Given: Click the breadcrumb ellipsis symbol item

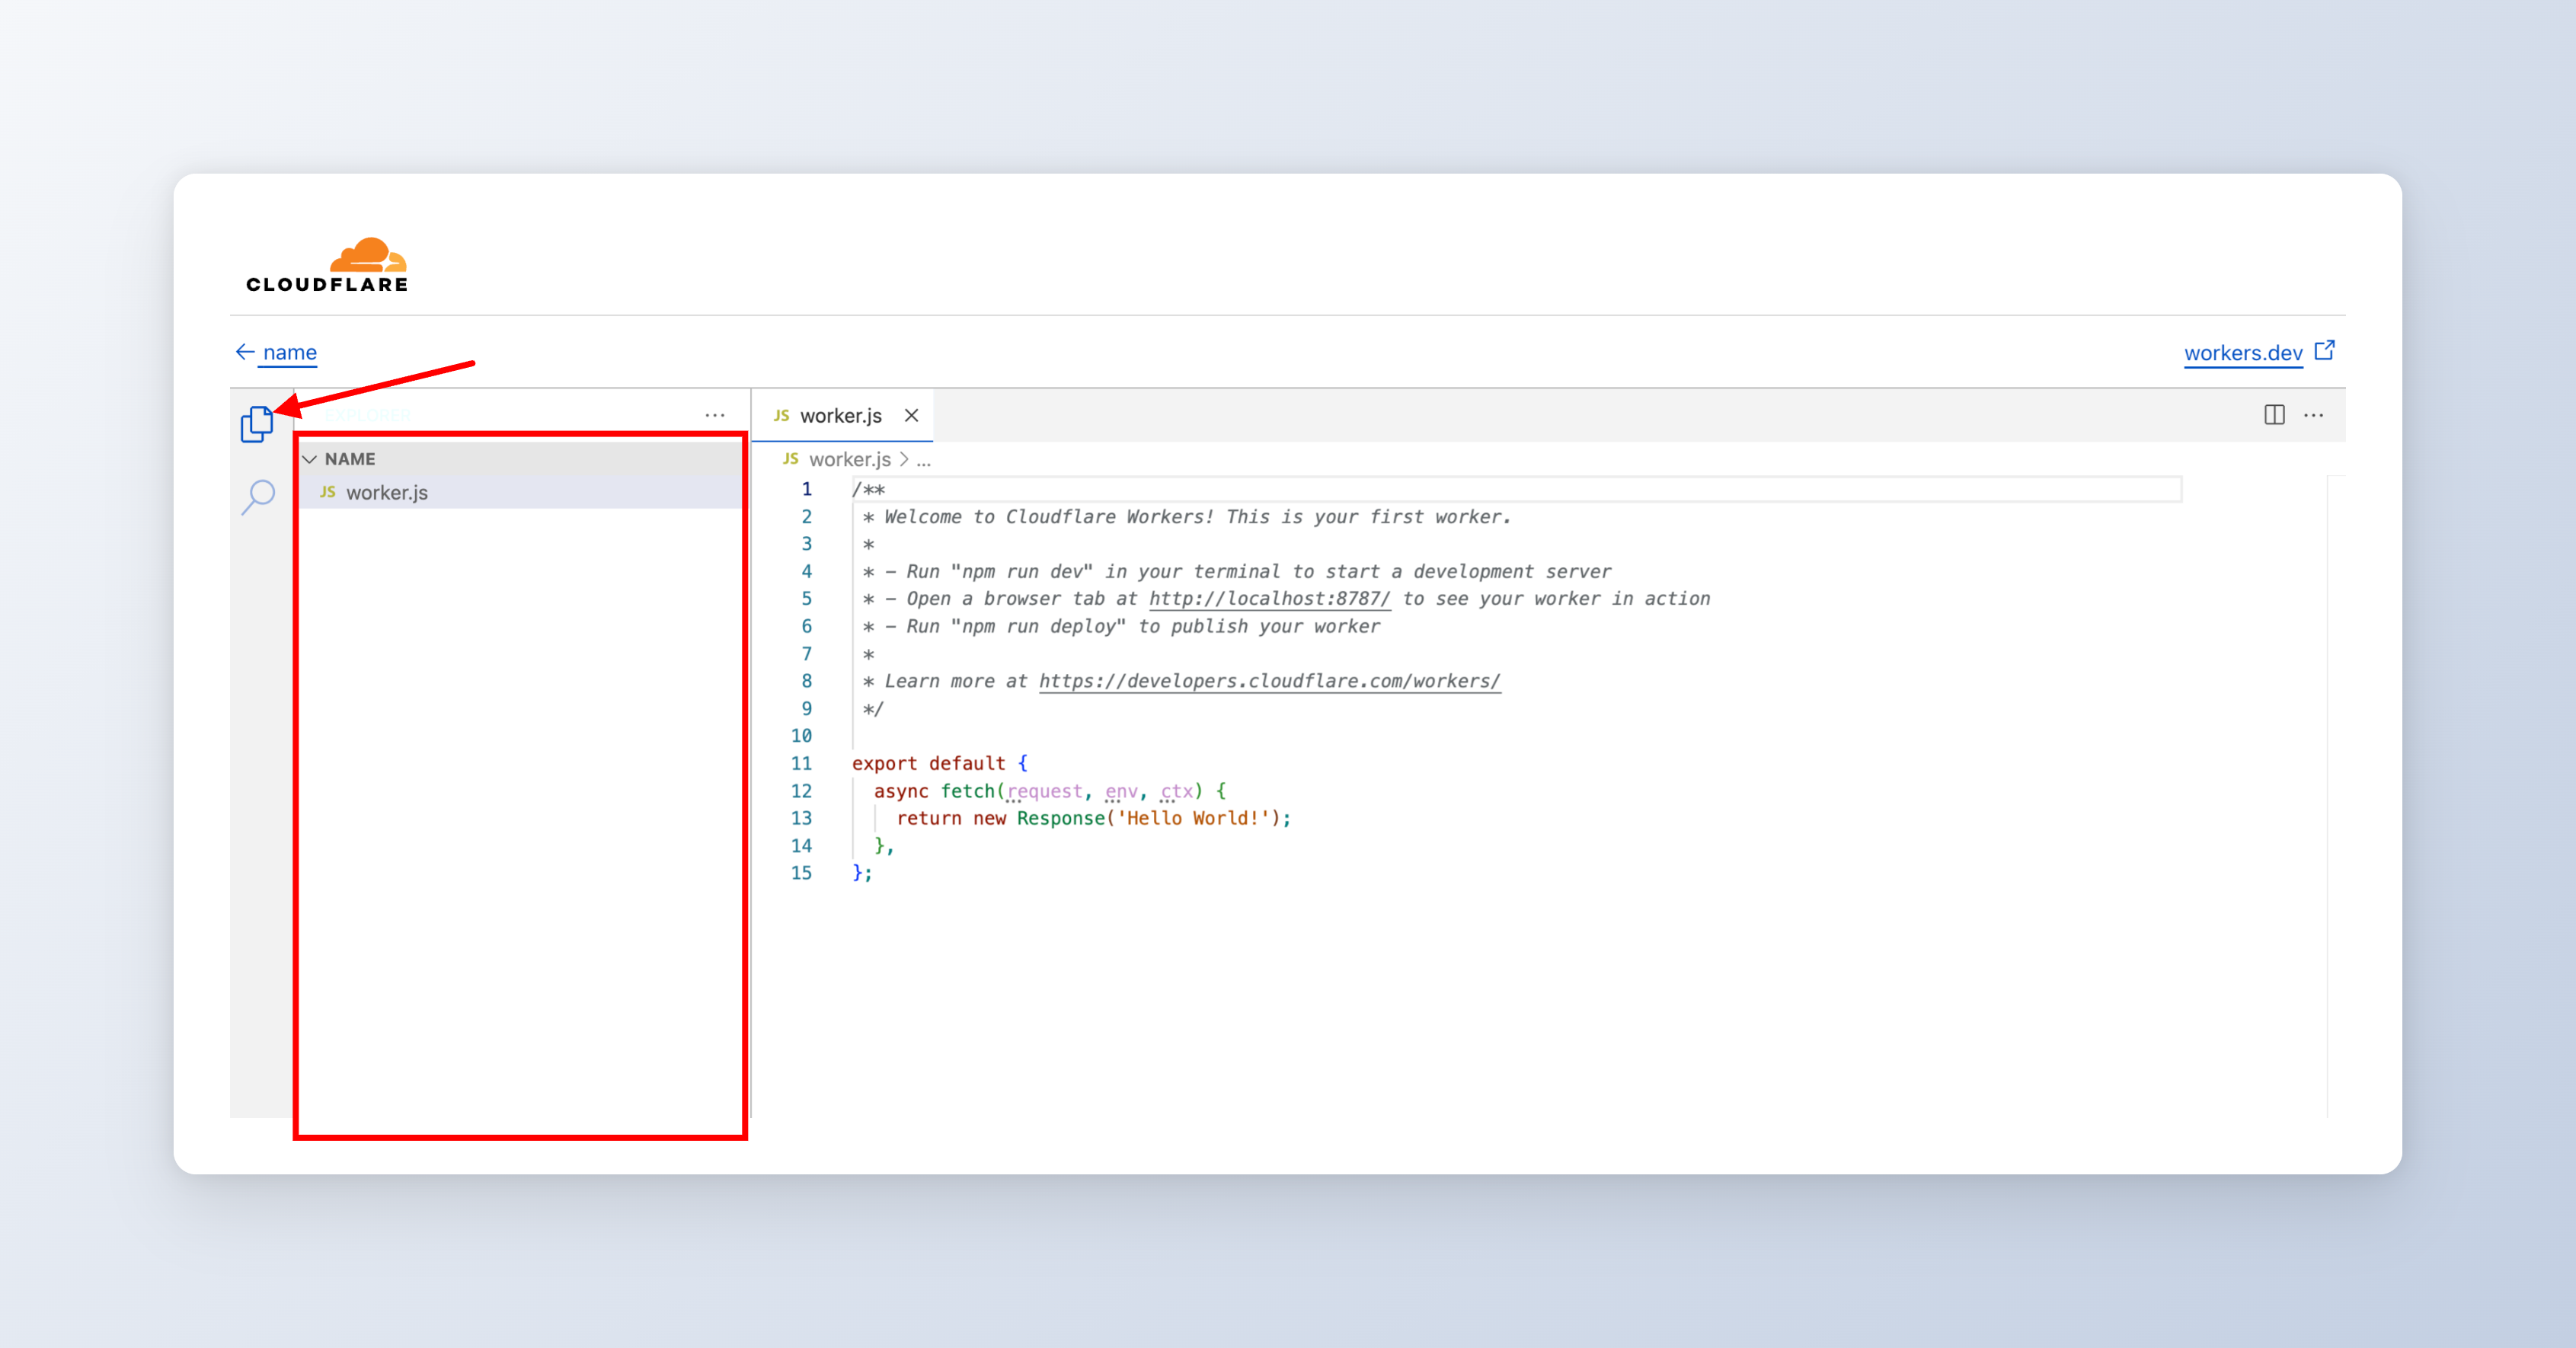Looking at the screenshot, I should pyautogui.click(x=924, y=461).
